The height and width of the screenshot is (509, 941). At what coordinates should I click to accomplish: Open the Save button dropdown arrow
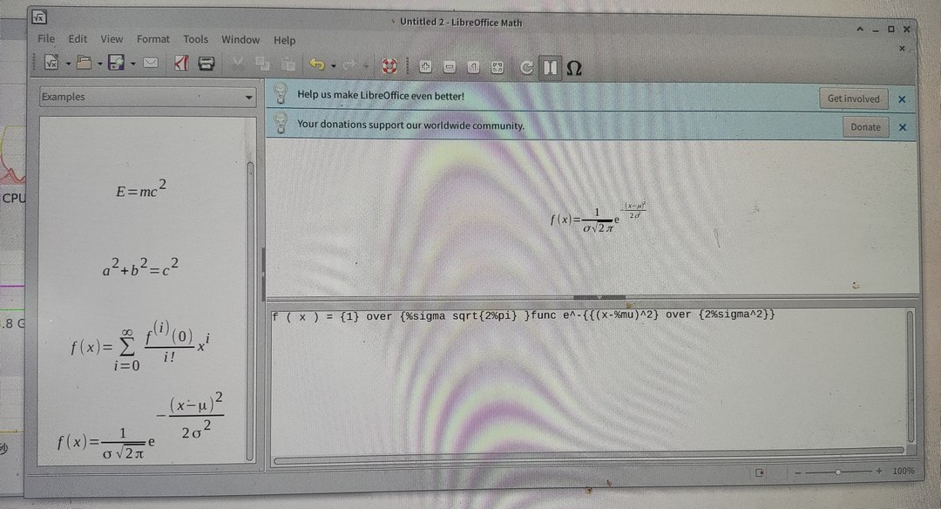tap(132, 63)
